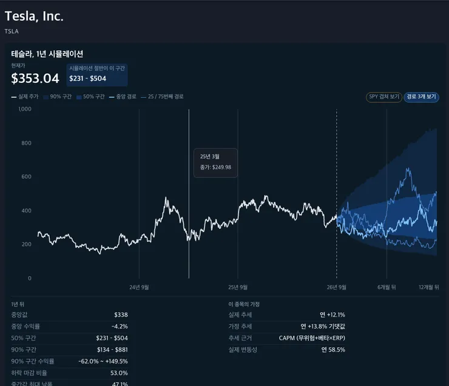
Task: Click the 실제 추세 연 +12.1% value
Action: (333, 315)
